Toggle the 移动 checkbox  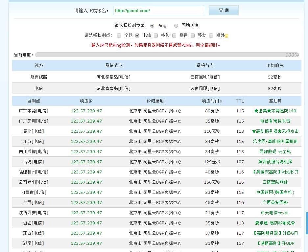pos(193,35)
